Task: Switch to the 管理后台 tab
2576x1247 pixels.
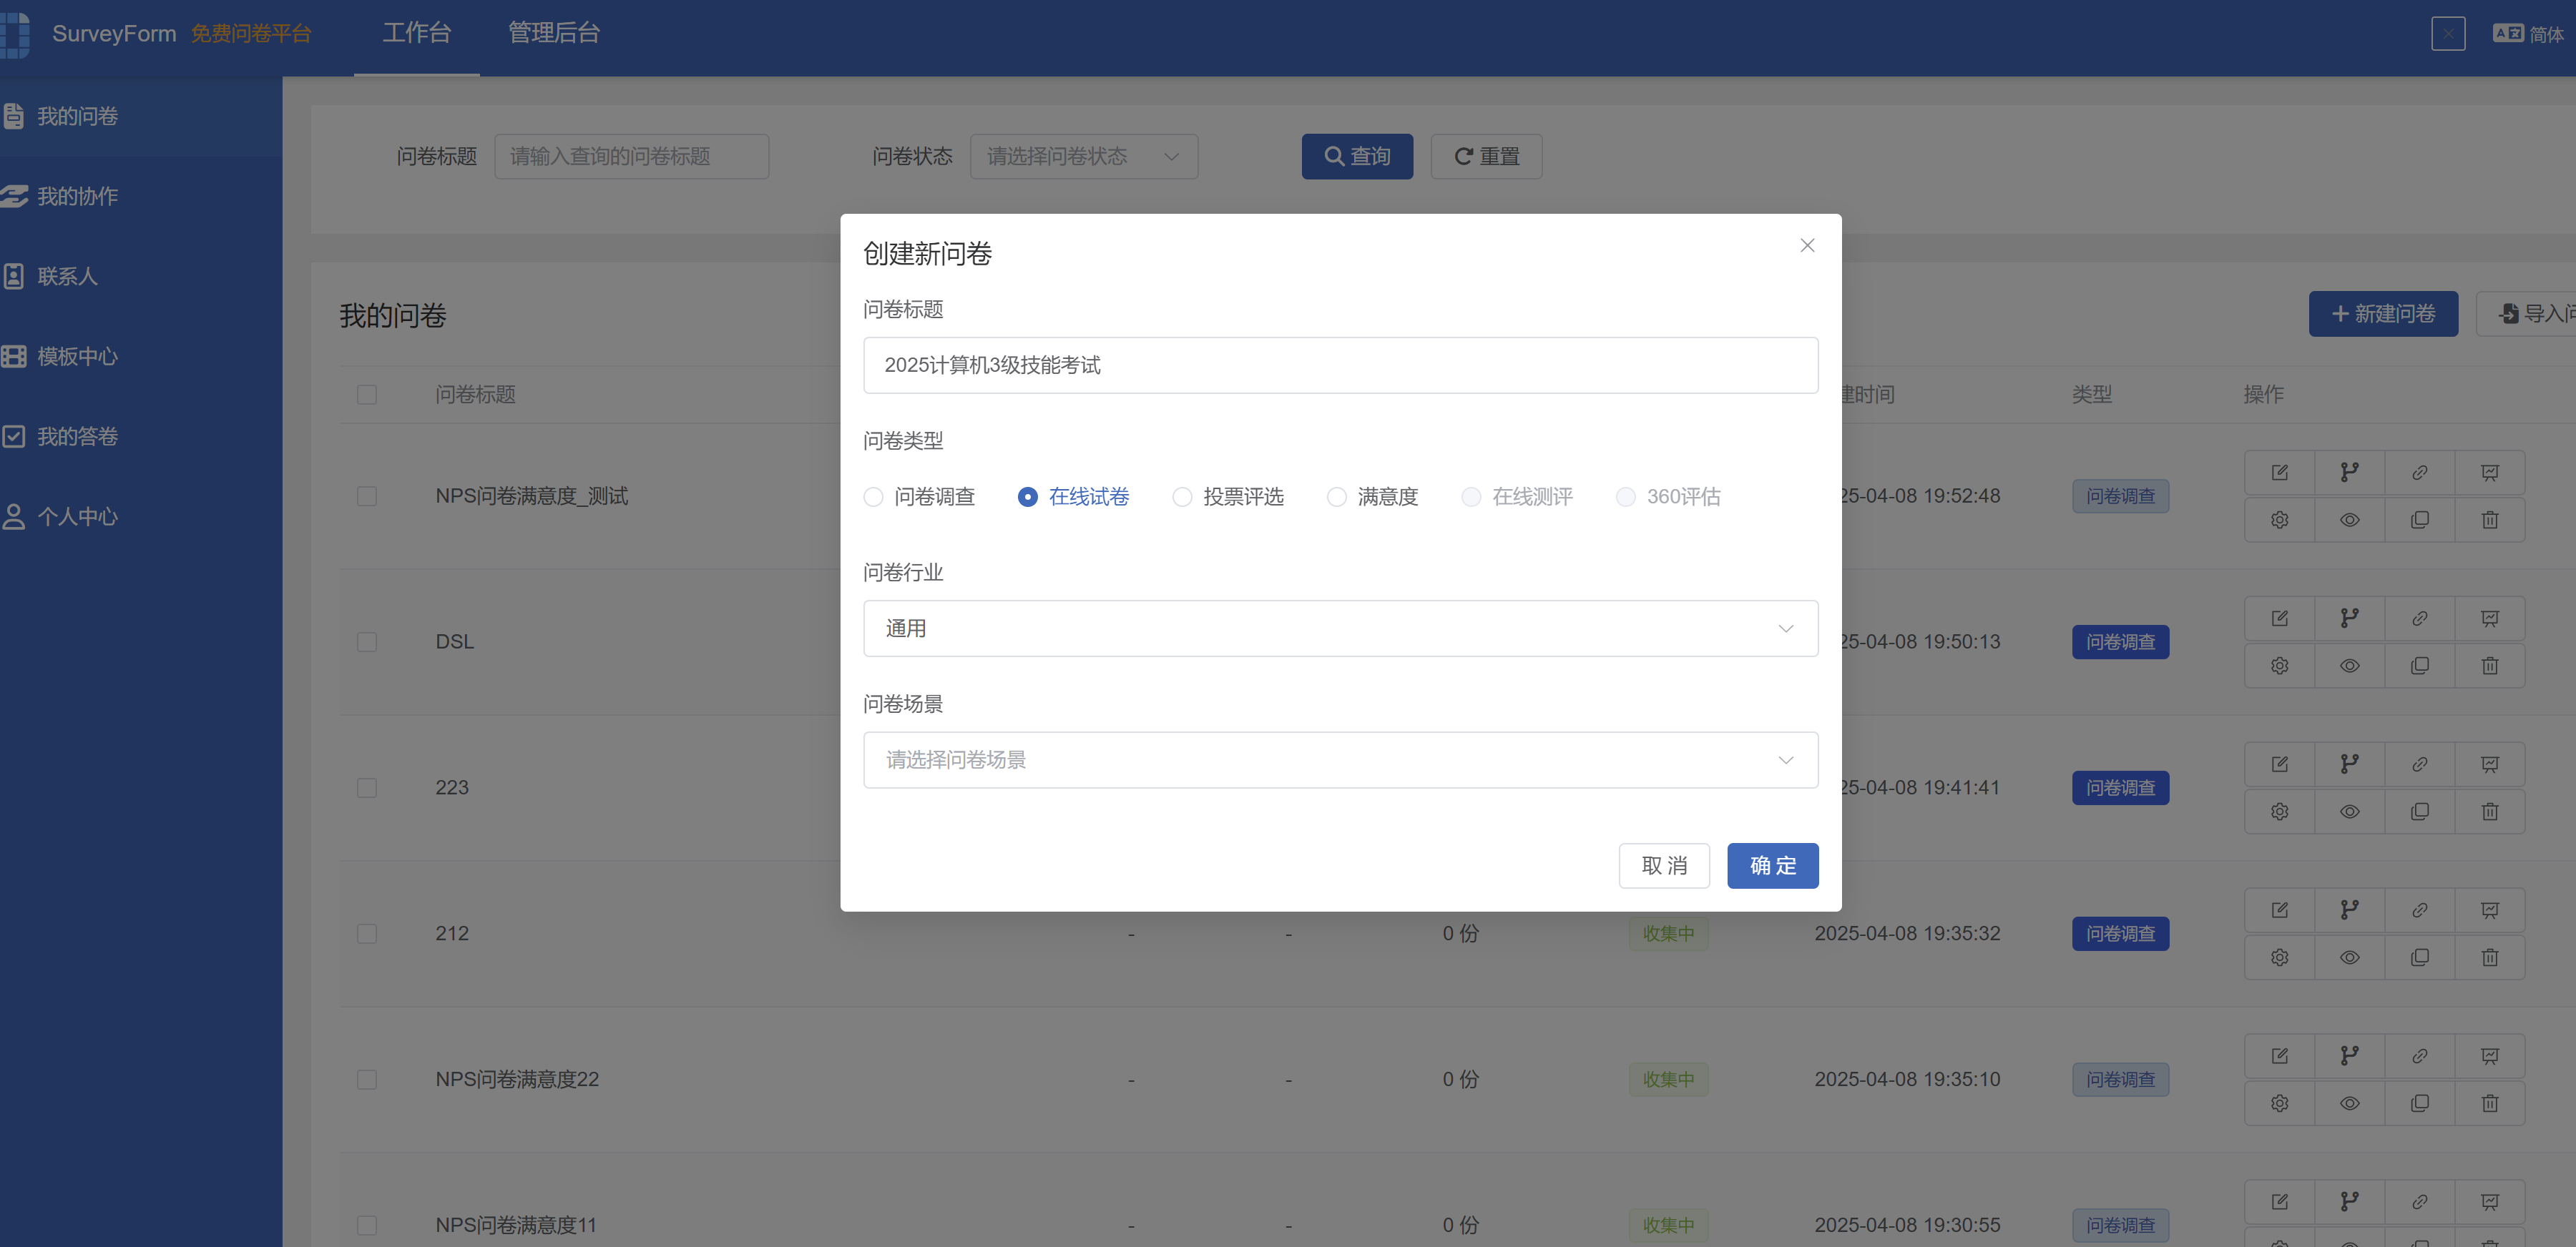Action: pyautogui.click(x=553, y=33)
